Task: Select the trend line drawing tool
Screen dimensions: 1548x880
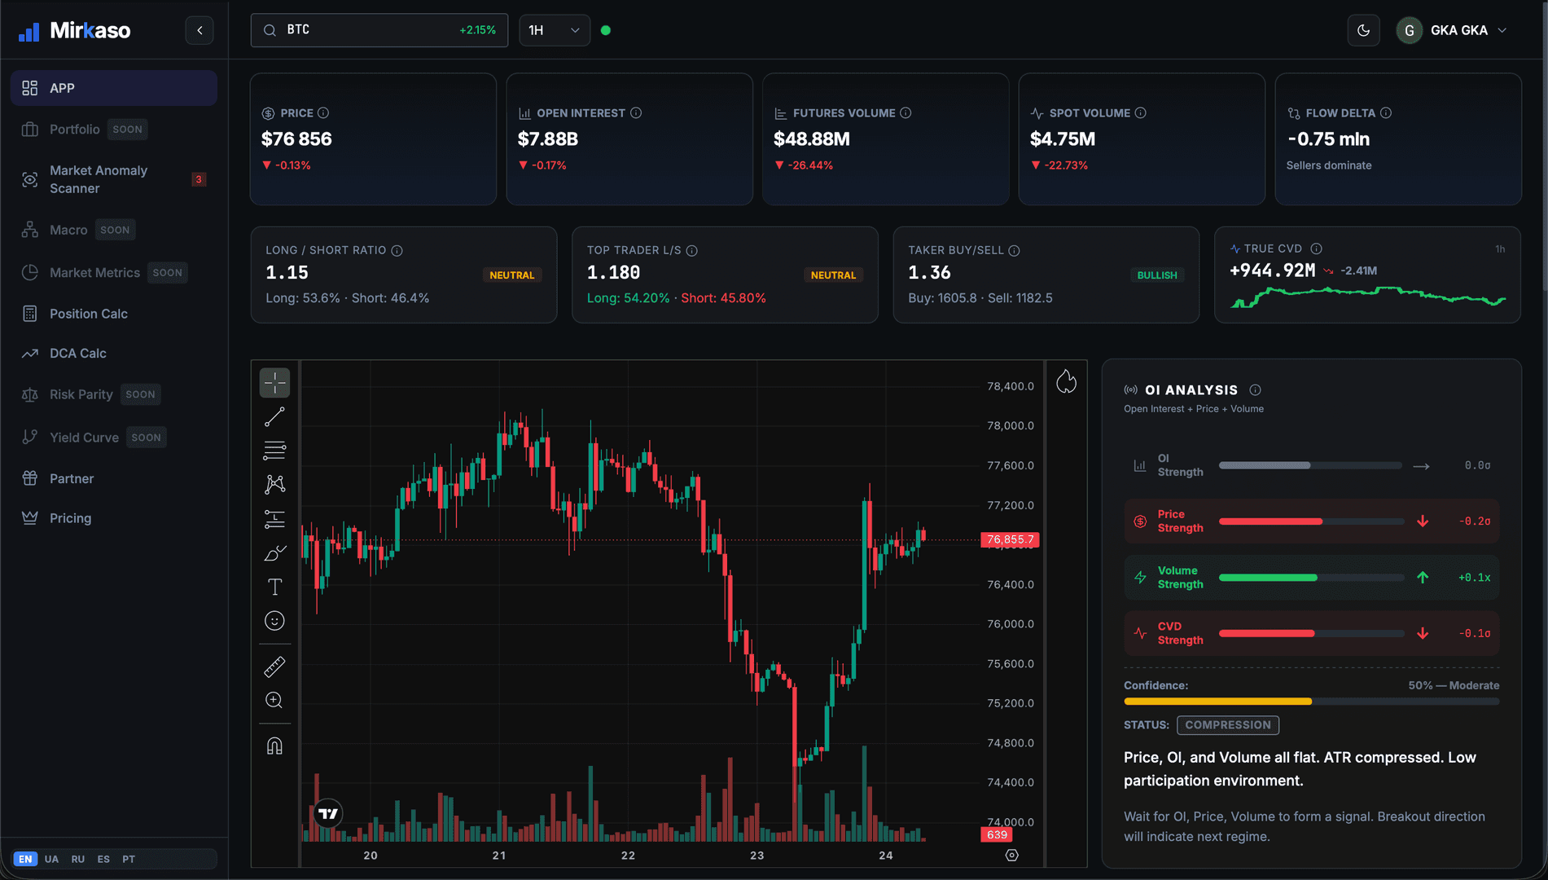Action: 274,417
